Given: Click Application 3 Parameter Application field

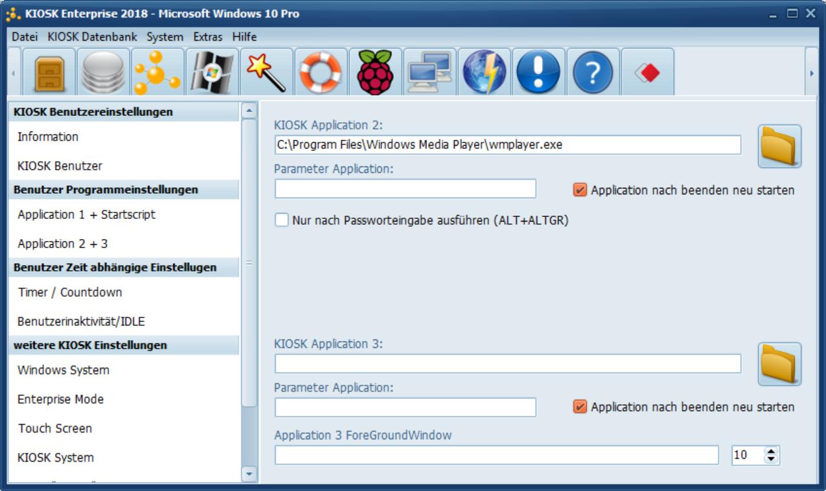Looking at the screenshot, I should [x=406, y=407].
